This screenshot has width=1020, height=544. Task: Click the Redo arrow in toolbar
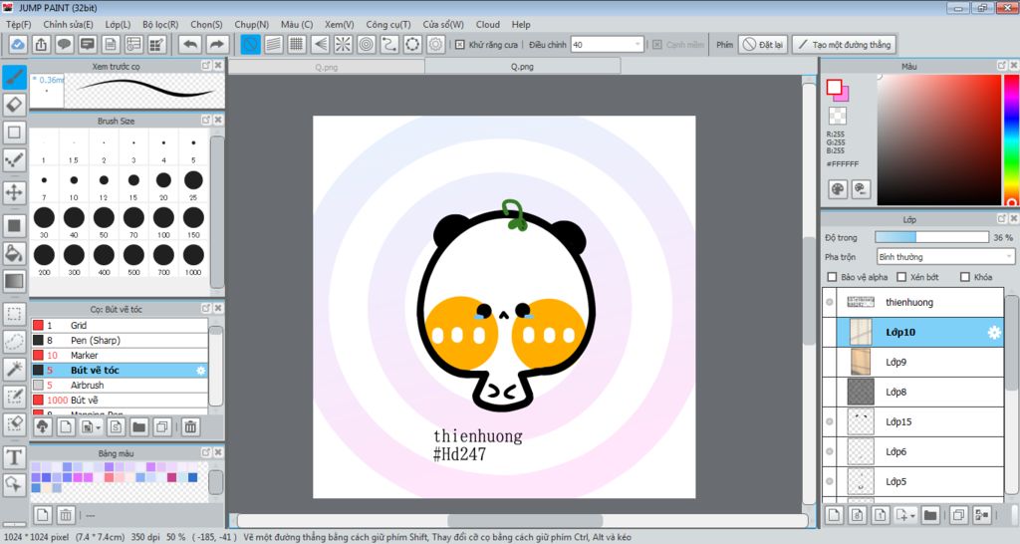click(x=216, y=45)
